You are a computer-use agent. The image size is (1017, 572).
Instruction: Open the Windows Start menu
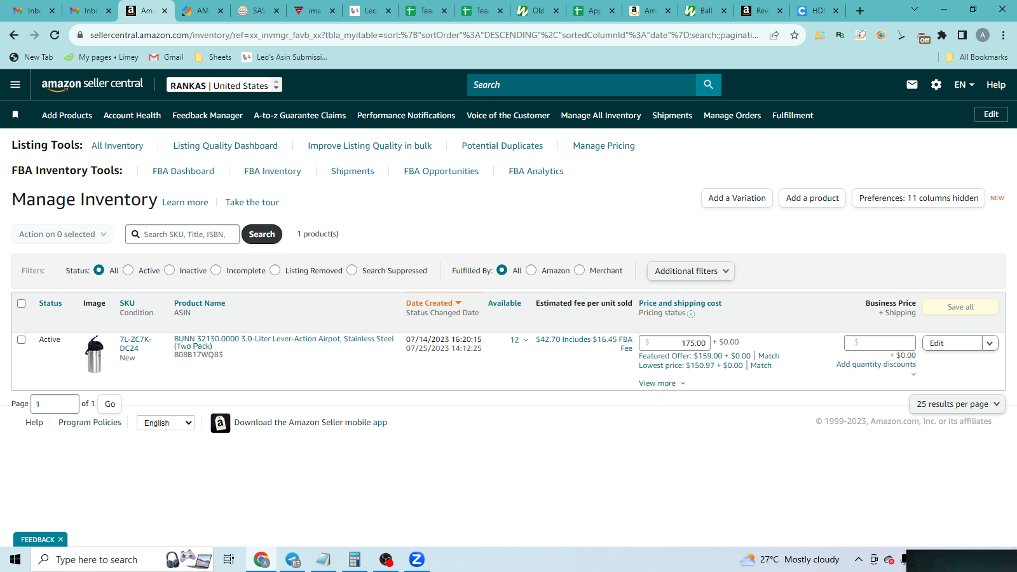tap(15, 559)
